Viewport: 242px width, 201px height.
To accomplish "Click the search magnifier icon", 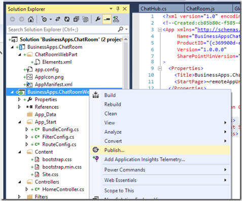I will click(x=120, y=29).
